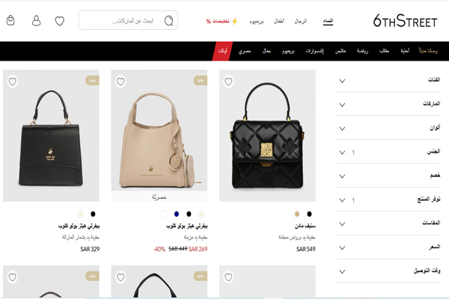Favorite the black quilted handbag

pos(228,81)
